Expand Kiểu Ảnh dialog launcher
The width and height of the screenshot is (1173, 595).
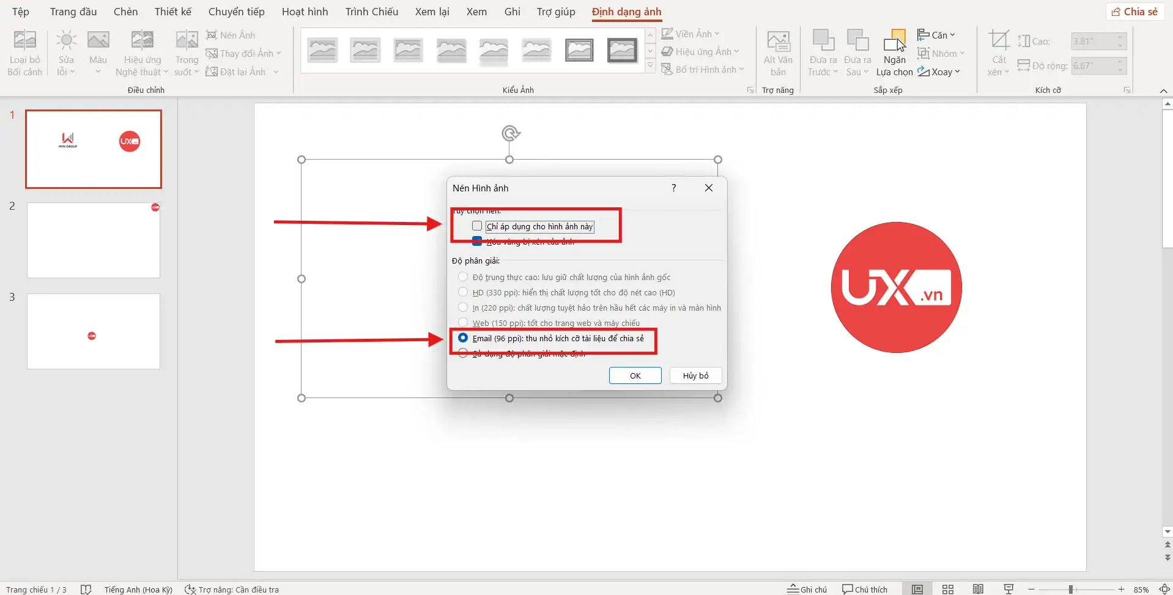pos(750,91)
